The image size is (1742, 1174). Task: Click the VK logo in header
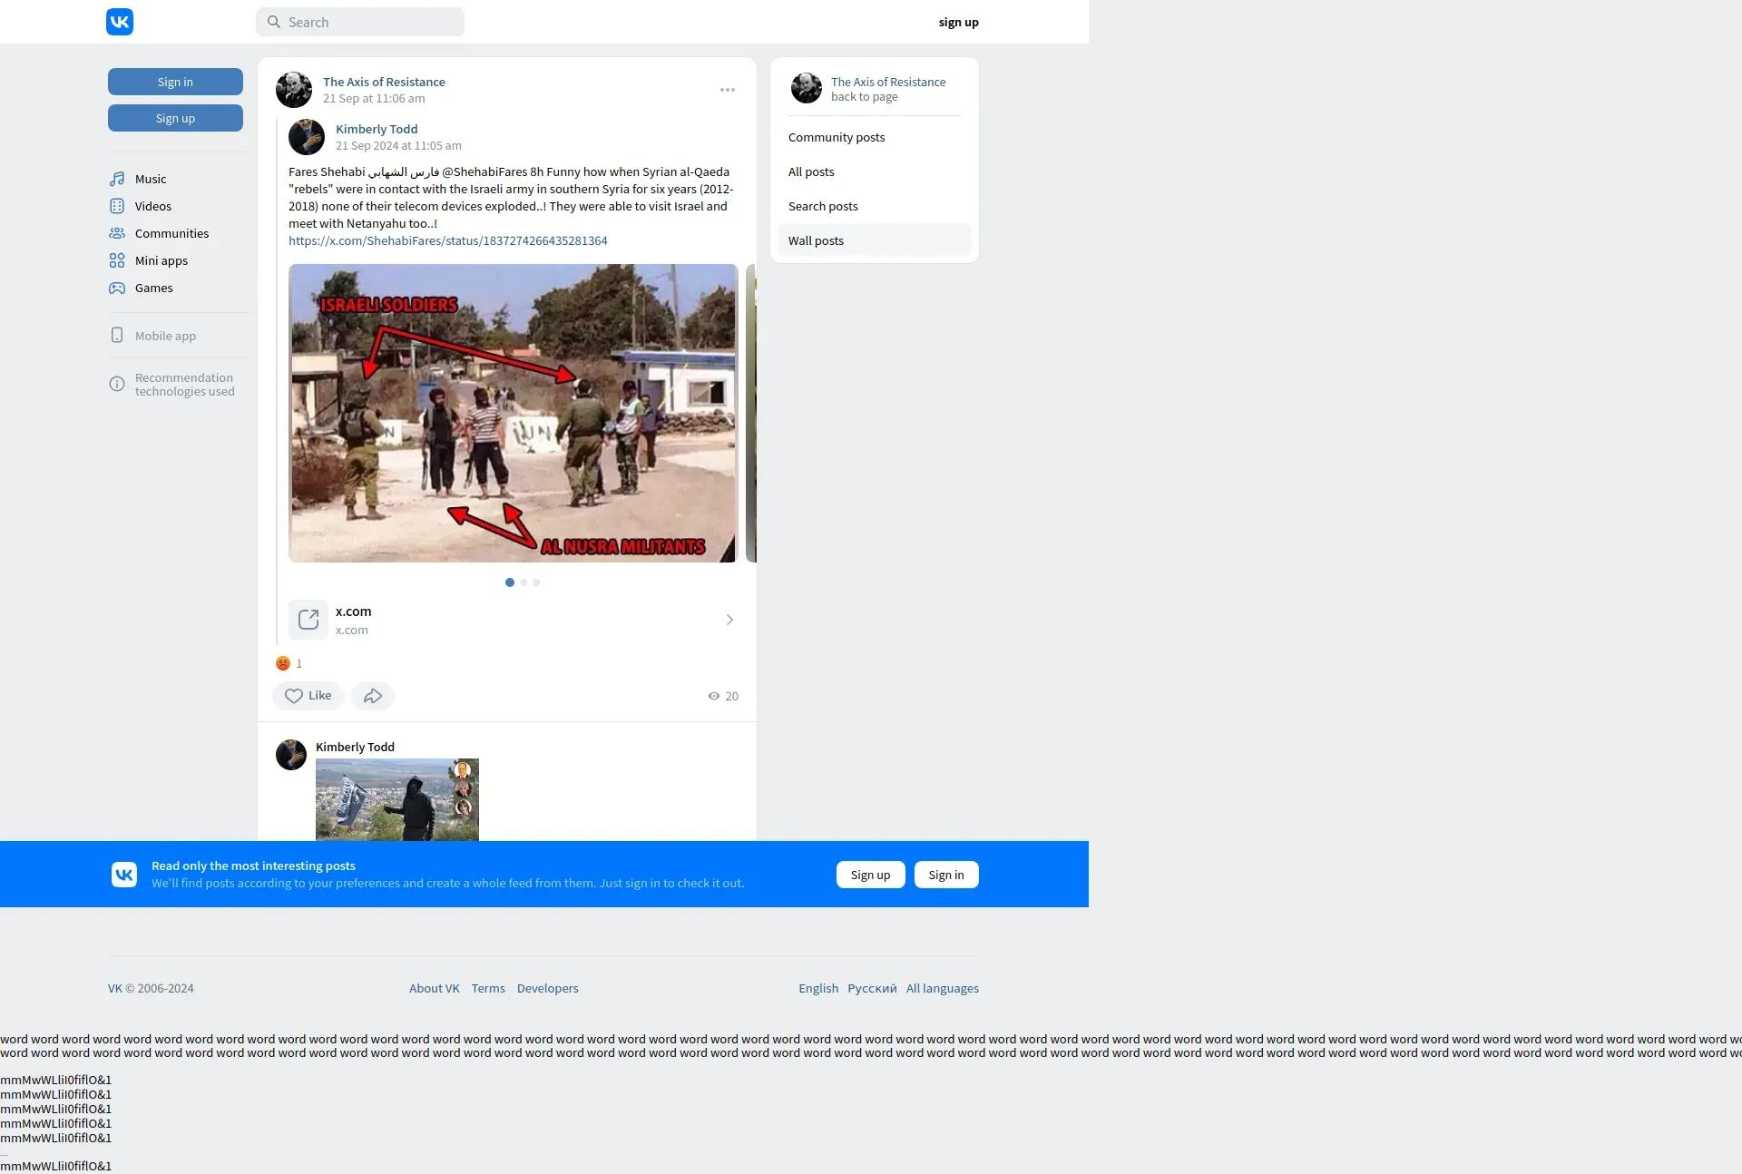pos(120,22)
